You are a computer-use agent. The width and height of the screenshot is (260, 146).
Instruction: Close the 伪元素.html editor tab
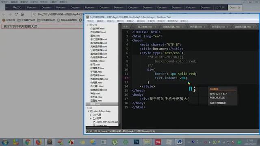pyautogui.click(x=204, y=27)
